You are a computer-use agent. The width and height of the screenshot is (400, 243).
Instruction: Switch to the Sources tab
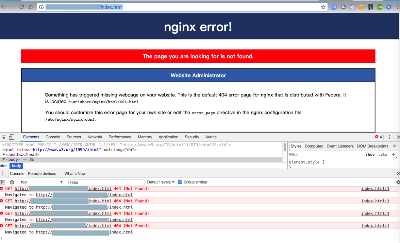(74, 137)
